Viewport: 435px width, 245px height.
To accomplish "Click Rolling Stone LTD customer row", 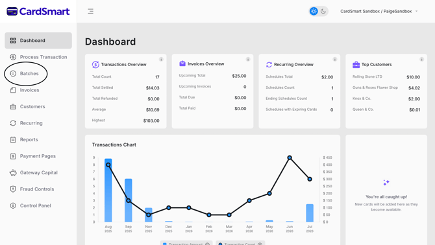I will [x=386, y=76].
